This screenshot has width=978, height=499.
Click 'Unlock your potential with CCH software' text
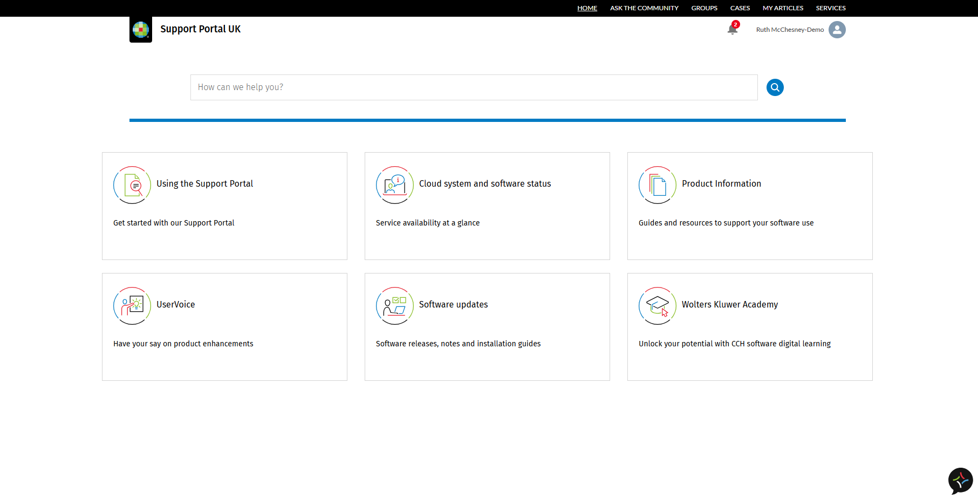coord(735,344)
